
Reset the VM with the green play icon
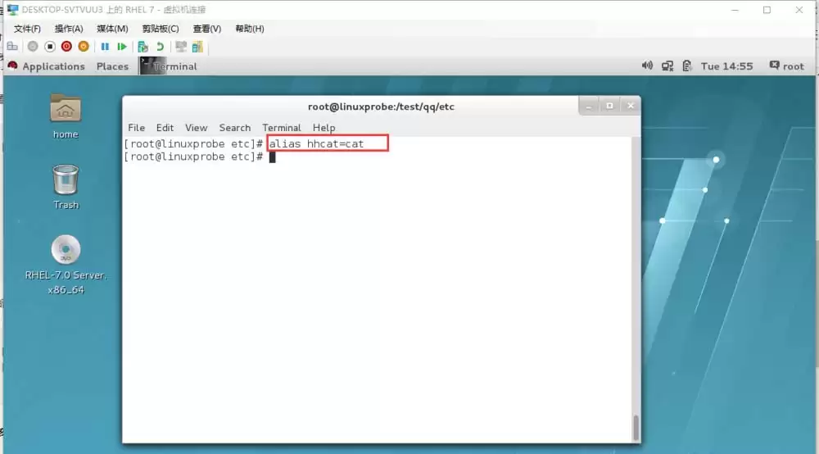click(122, 47)
